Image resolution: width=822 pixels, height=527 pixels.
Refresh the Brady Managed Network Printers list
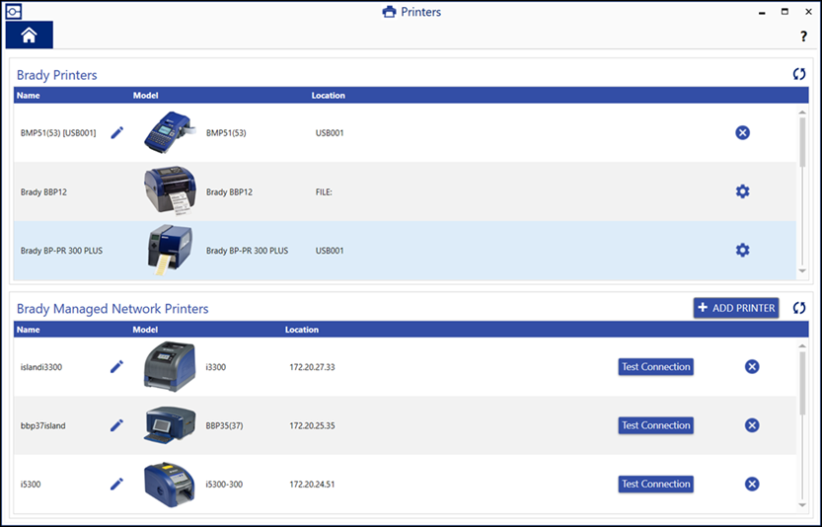pyautogui.click(x=799, y=308)
